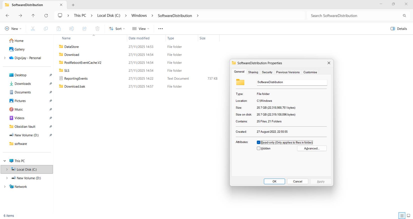This screenshot has height=219, width=413.
Task: Click the Copy icon in toolbar
Action: (46, 29)
